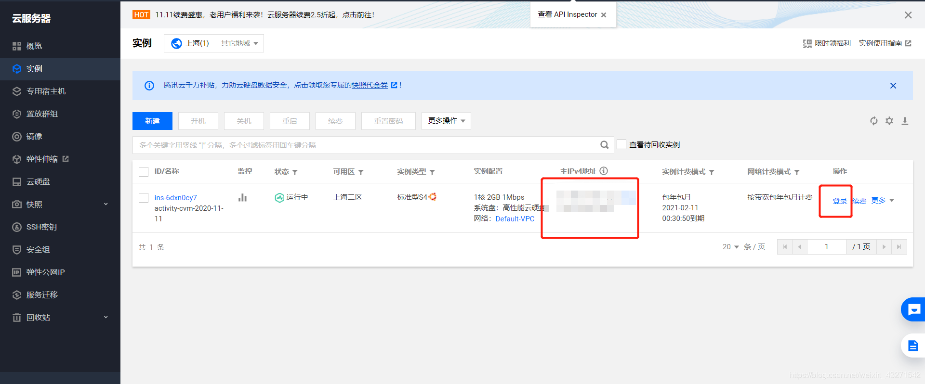Expand the 更多 row actions dropdown

(883, 201)
